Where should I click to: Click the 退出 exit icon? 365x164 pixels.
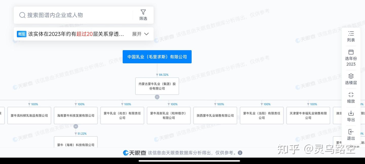pyautogui.click(x=351, y=132)
